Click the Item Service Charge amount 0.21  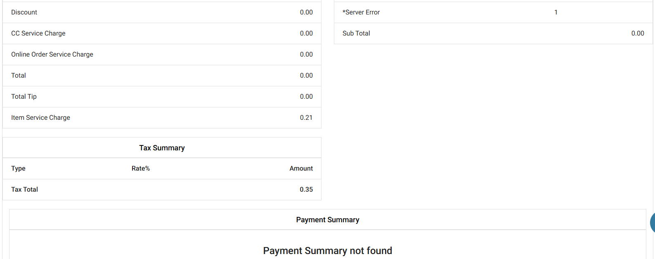(306, 118)
